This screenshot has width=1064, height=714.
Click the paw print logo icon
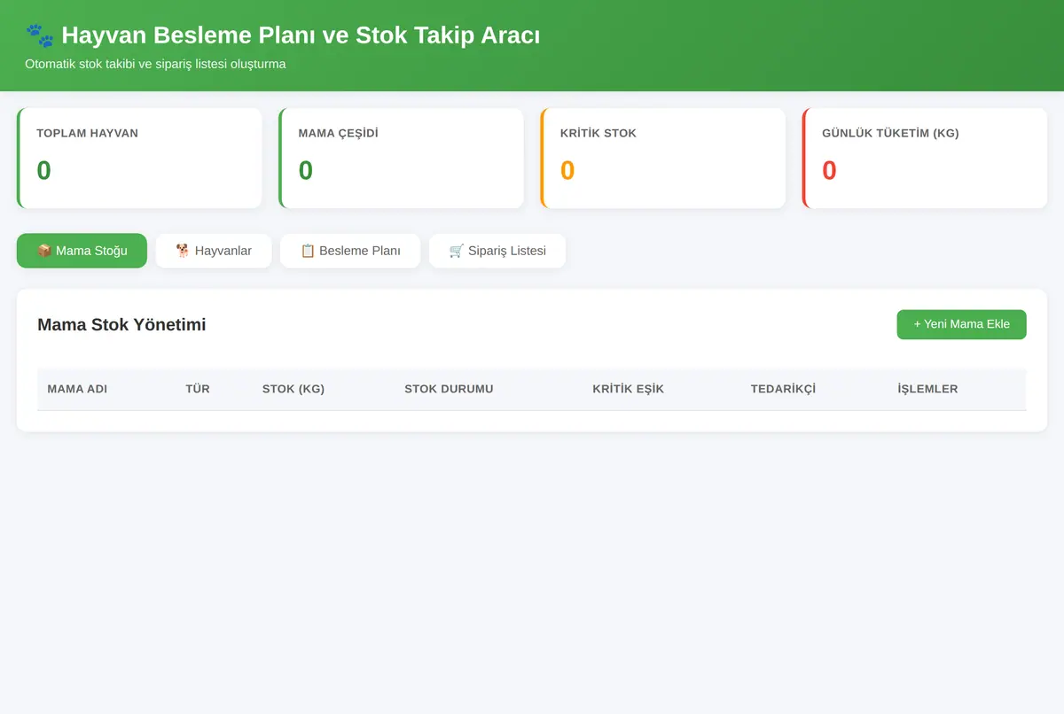40,35
